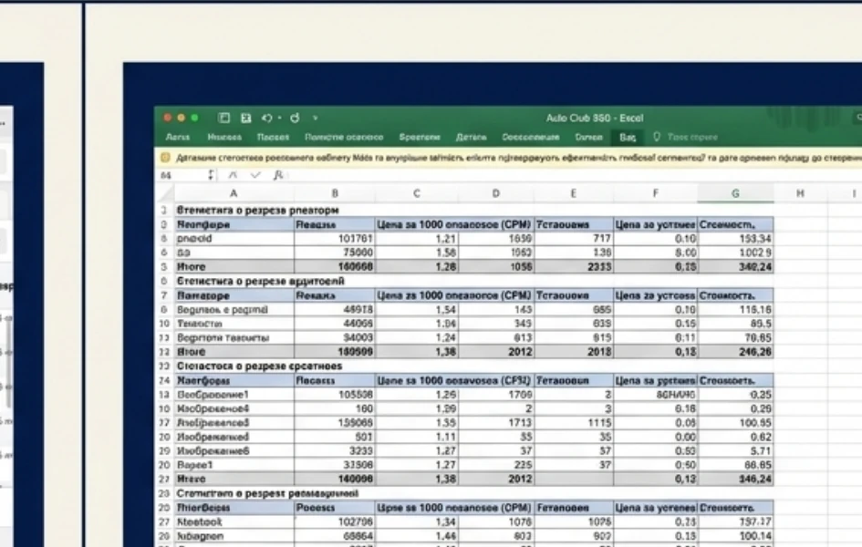Click the Select All corner of the grid
The width and height of the screenshot is (862, 547).
click(165, 193)
